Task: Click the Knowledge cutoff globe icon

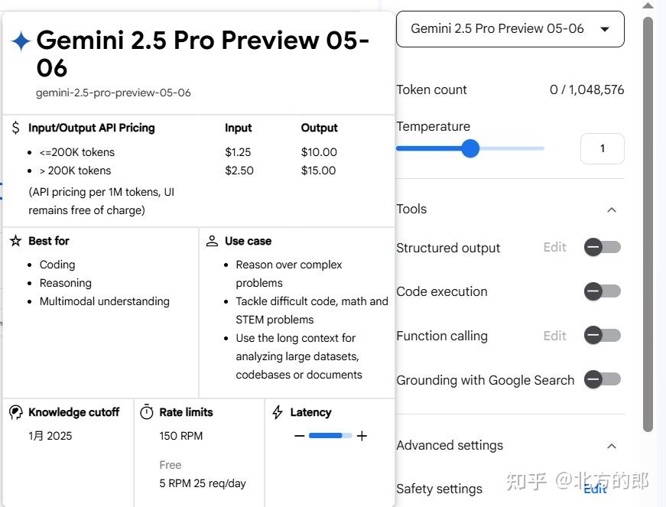Action: click(x=15, y=412)
